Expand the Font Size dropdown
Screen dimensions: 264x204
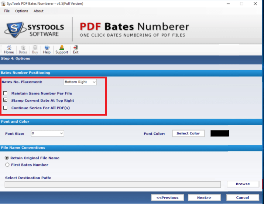pos(48,133)
